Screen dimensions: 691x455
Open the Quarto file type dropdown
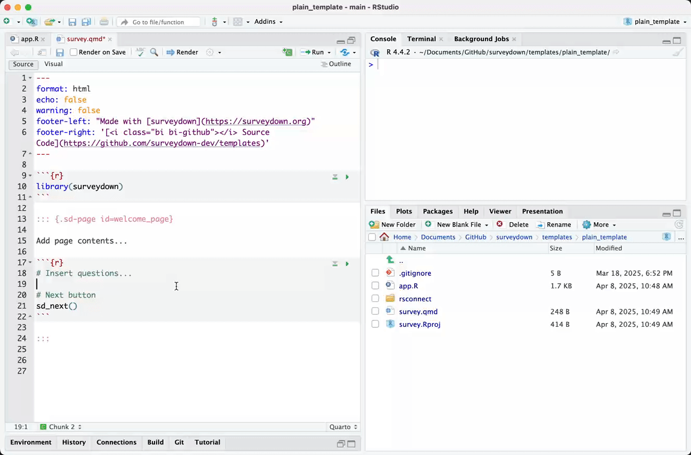tap(343, 427)
